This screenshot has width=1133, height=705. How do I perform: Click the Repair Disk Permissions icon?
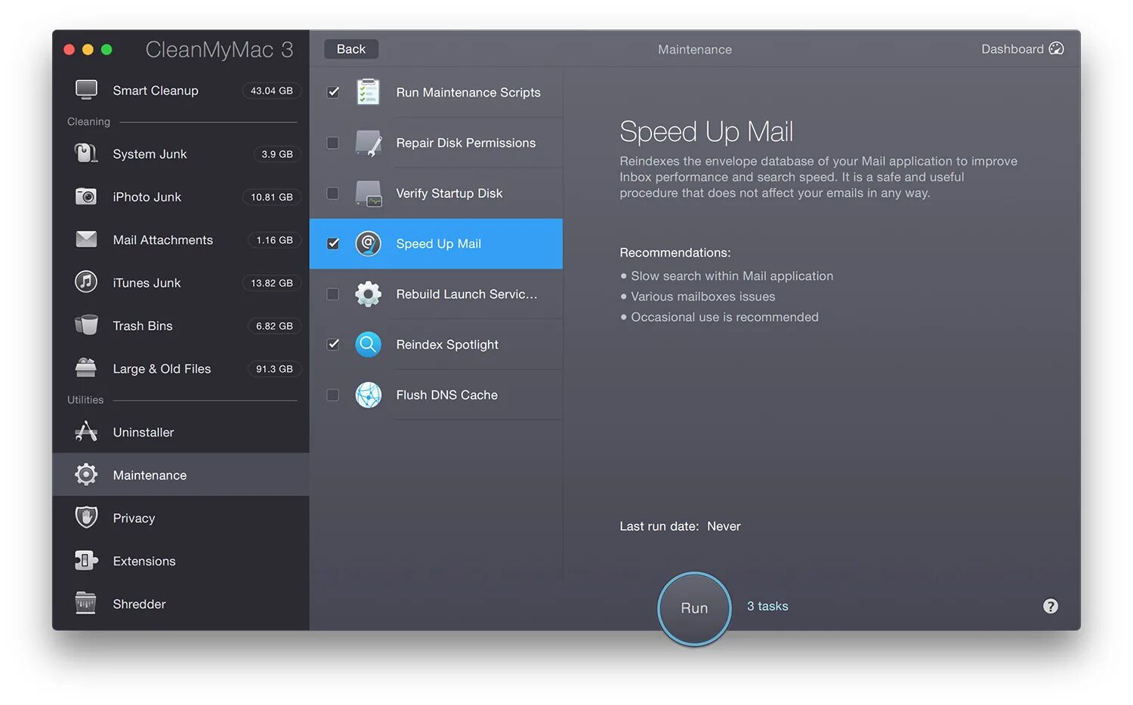click(x=368, y=143)
